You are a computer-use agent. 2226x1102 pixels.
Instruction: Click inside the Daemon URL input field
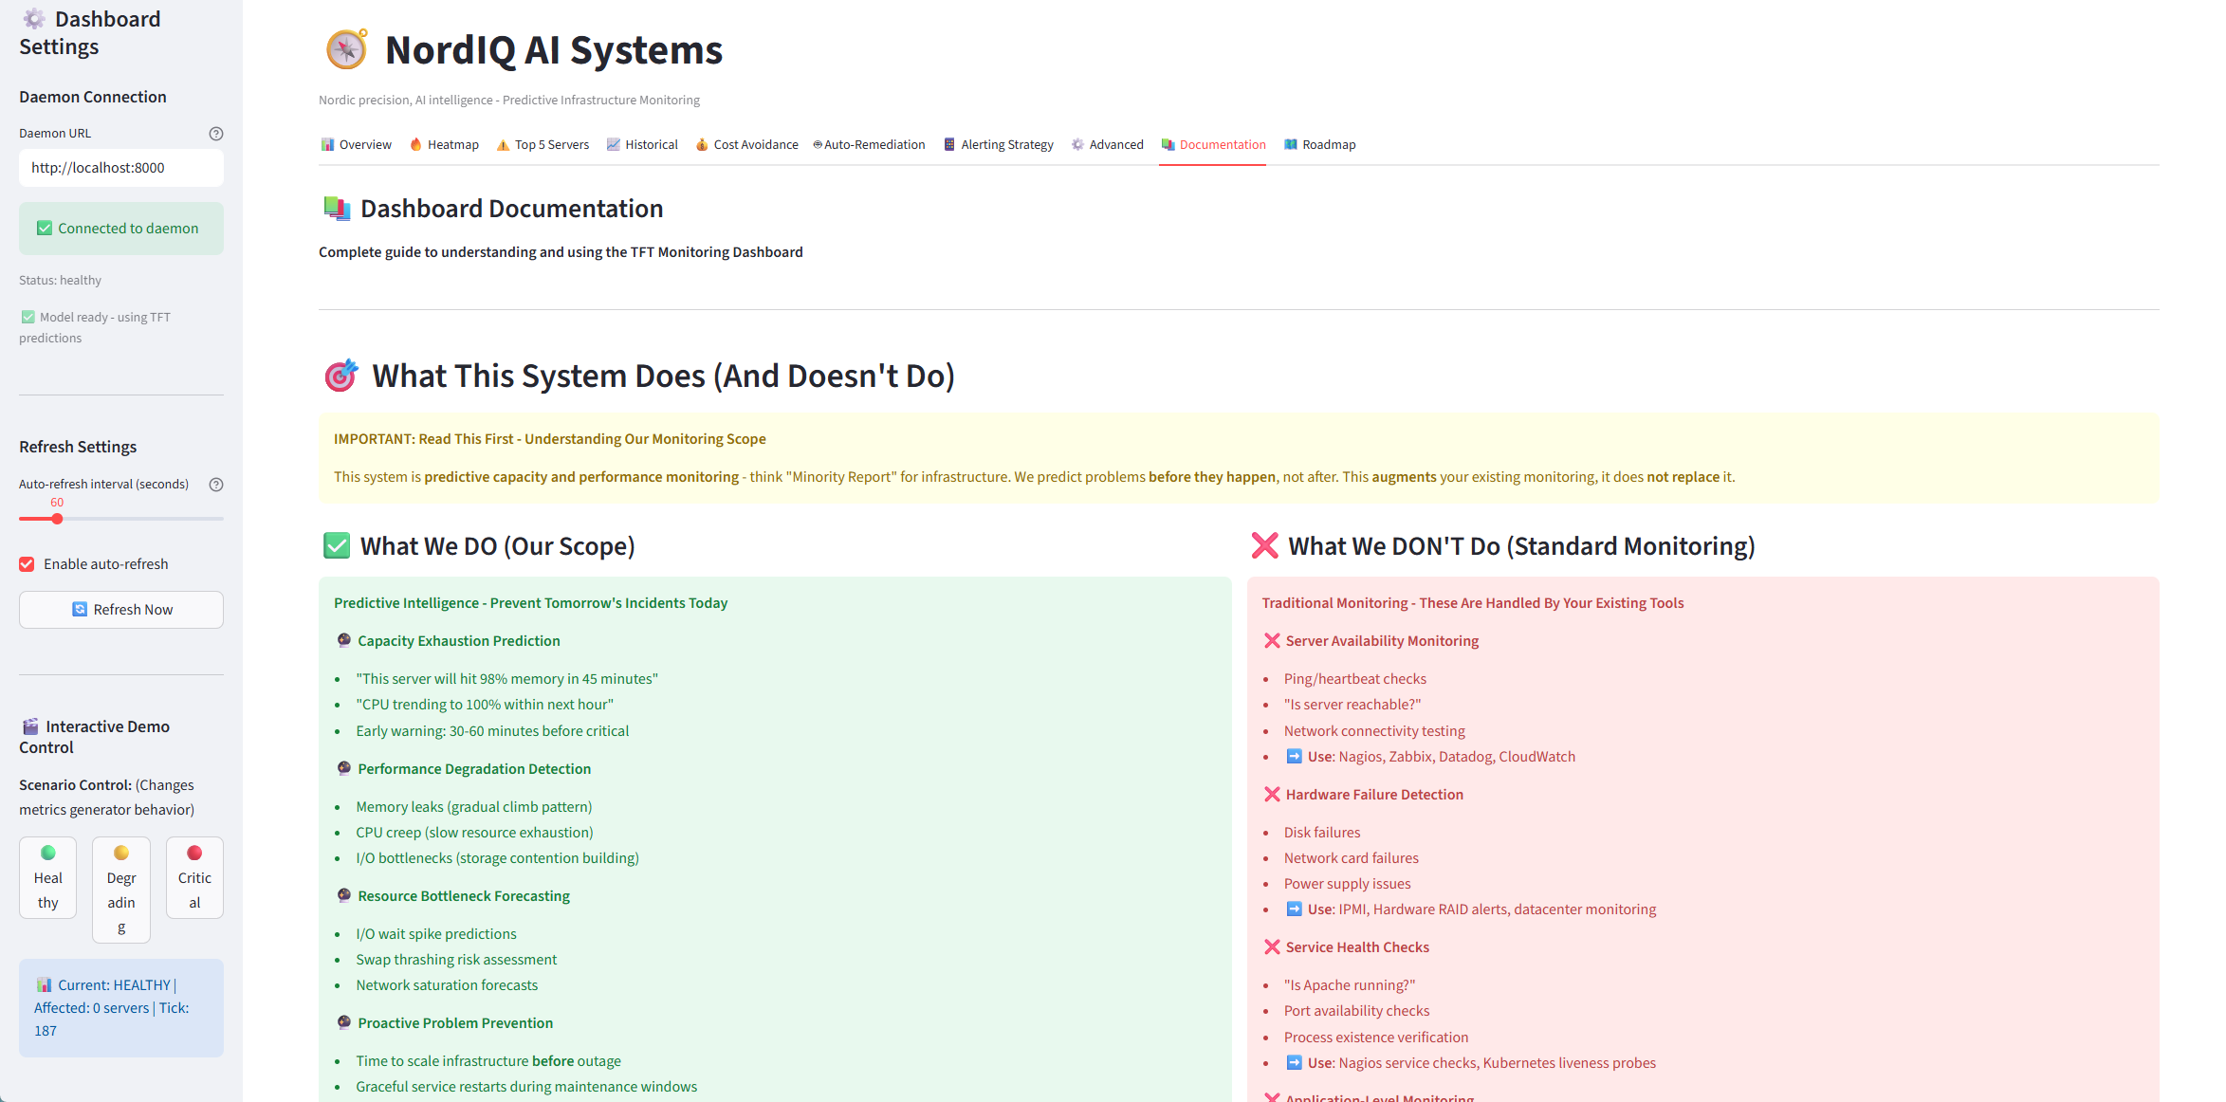pos(120,168)
